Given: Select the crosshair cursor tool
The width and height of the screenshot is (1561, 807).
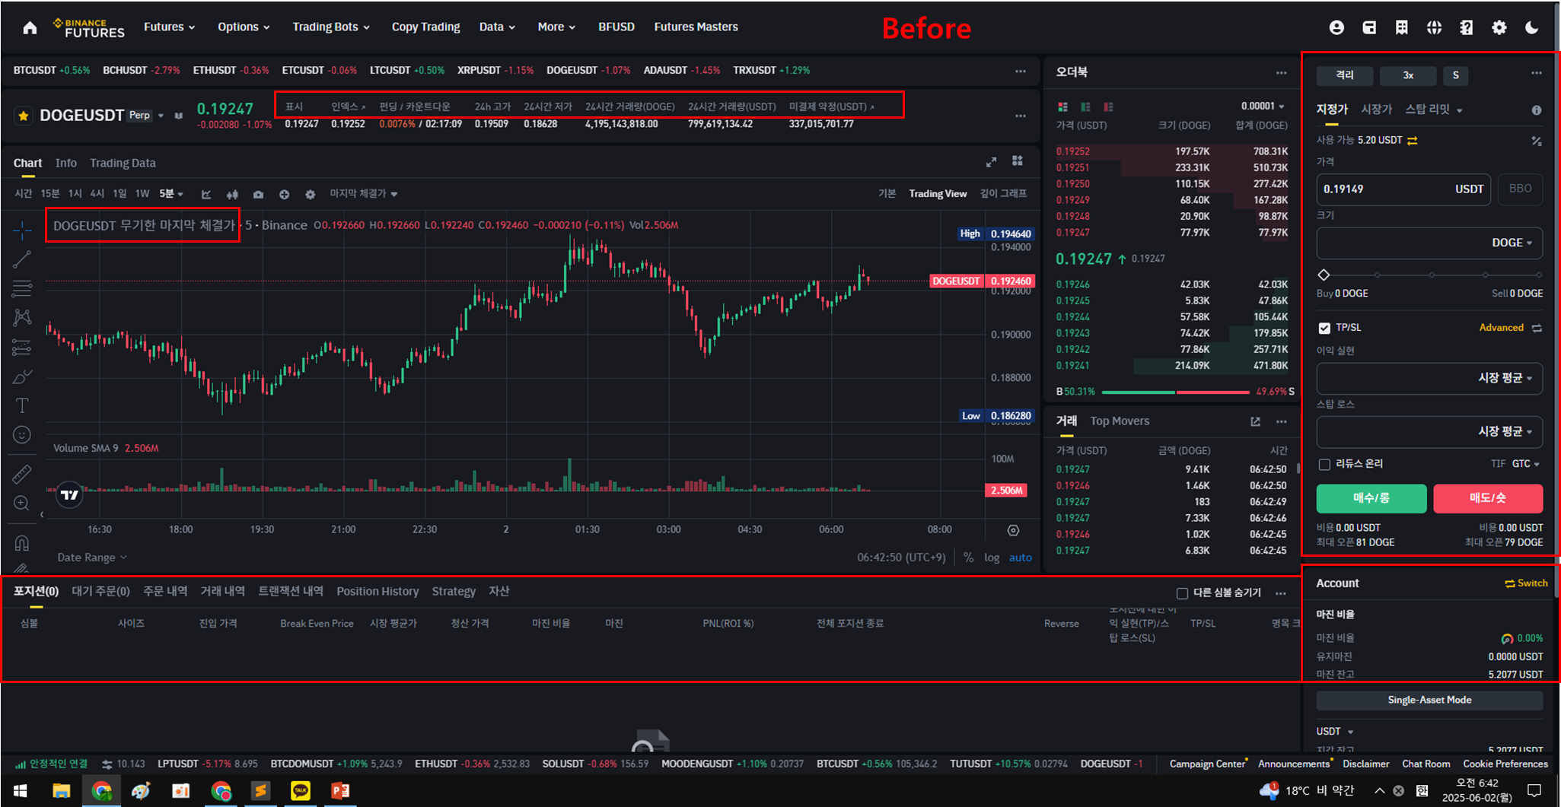Looking at the screenshot, I should click(22, 229).
